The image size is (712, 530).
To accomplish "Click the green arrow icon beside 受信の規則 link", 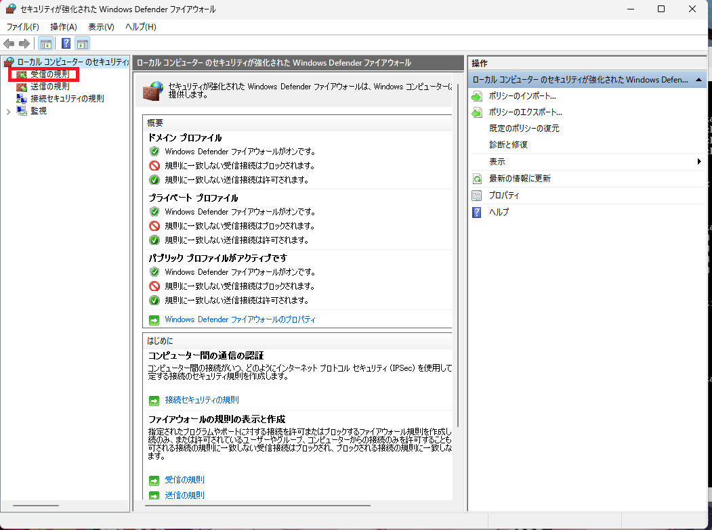I will click(x=154, y=480).
